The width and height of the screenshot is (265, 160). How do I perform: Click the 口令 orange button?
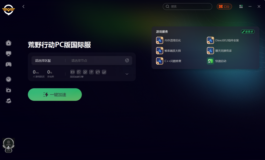[x=224, y=6]
